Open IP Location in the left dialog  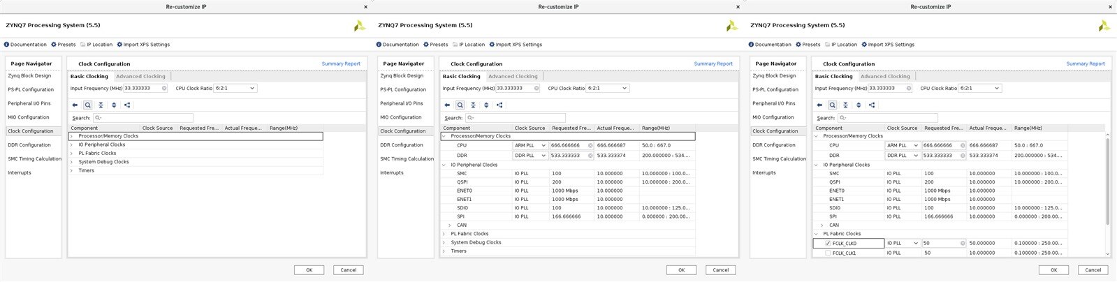[x=96, y=45]
